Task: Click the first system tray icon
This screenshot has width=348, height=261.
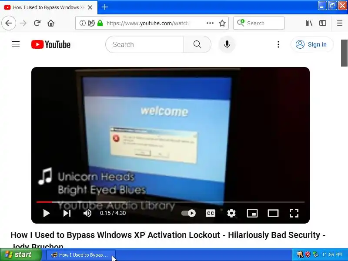Action: click(x=300, y=254)
